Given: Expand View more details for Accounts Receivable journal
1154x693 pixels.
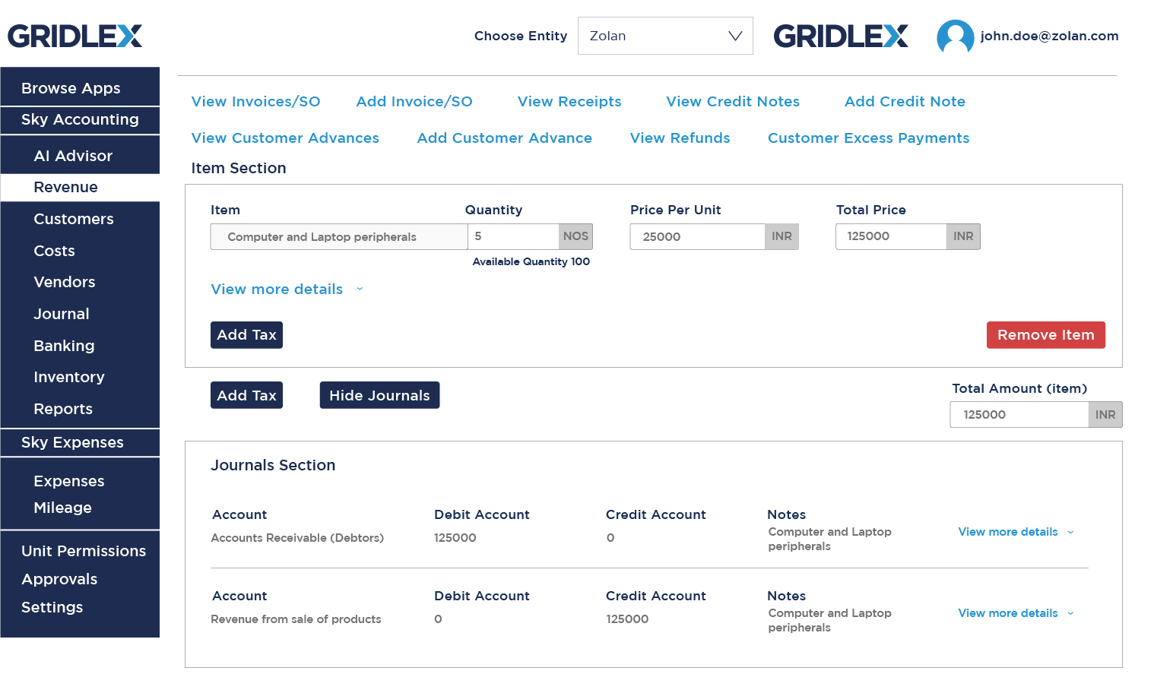Looking at the screenshot, I should point(1016,532).
